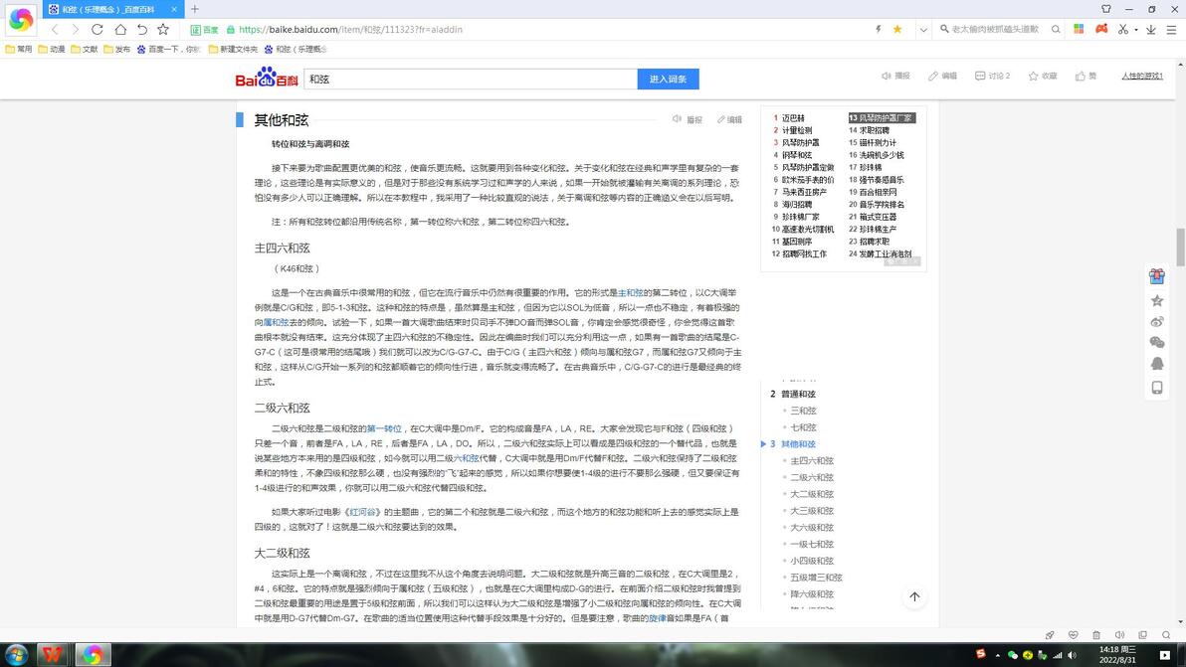This screenshot has height=667, width=1186.
Task: Go to the browser home page
Action: (120, 30)
